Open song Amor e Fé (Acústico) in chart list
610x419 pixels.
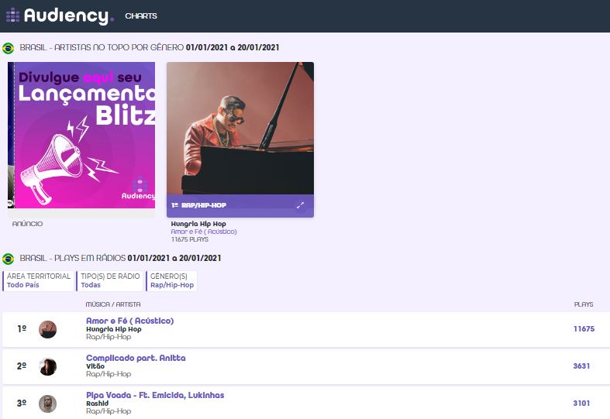tap(130, 321)
